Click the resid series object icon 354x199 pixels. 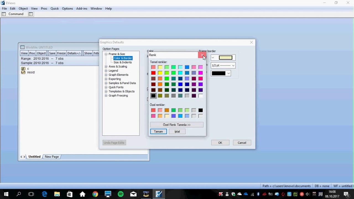23,72
